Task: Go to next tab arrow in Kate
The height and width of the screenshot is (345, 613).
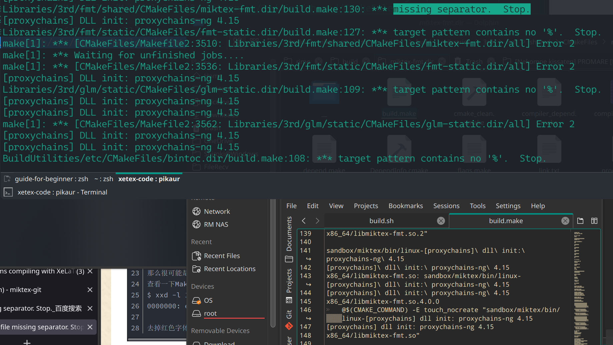Action: point(317,221)
